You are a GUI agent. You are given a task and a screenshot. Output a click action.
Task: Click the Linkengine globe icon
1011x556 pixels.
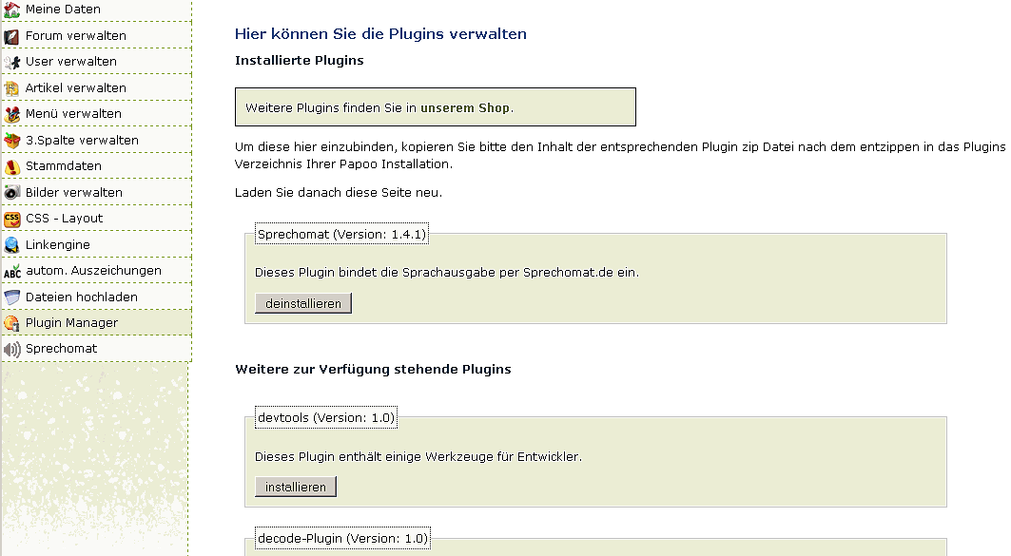pyautogui.click(x=11, y=245)
